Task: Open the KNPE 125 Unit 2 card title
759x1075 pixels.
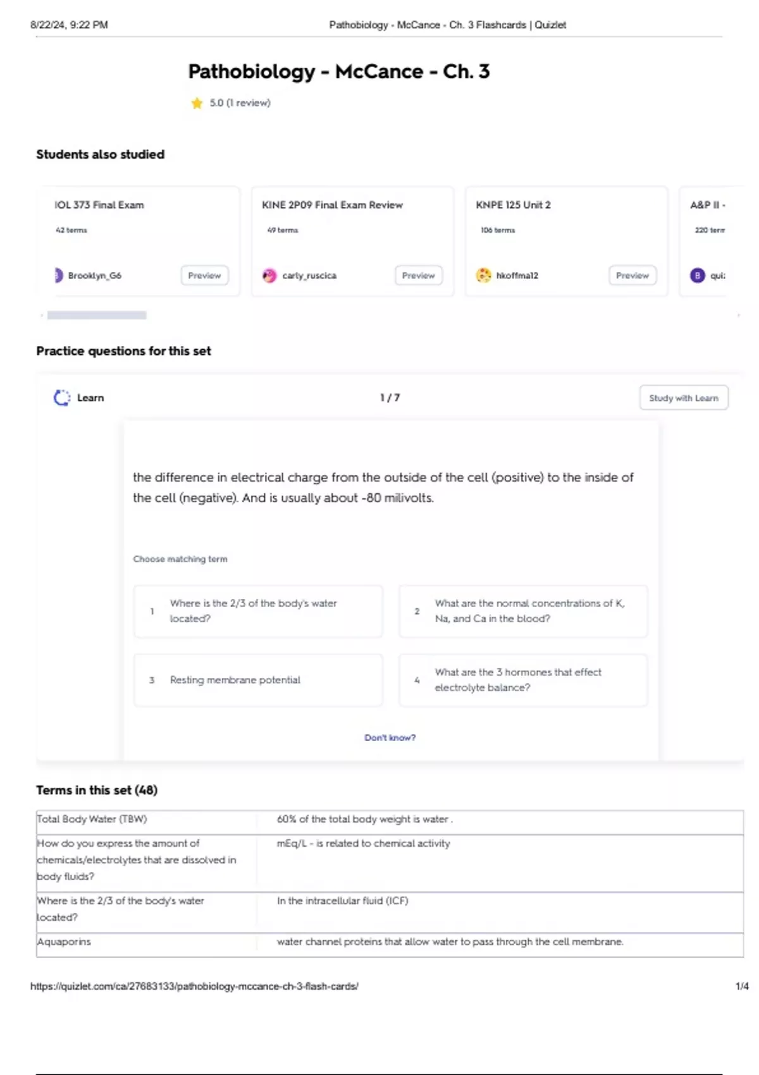Action: pos(513,205)
